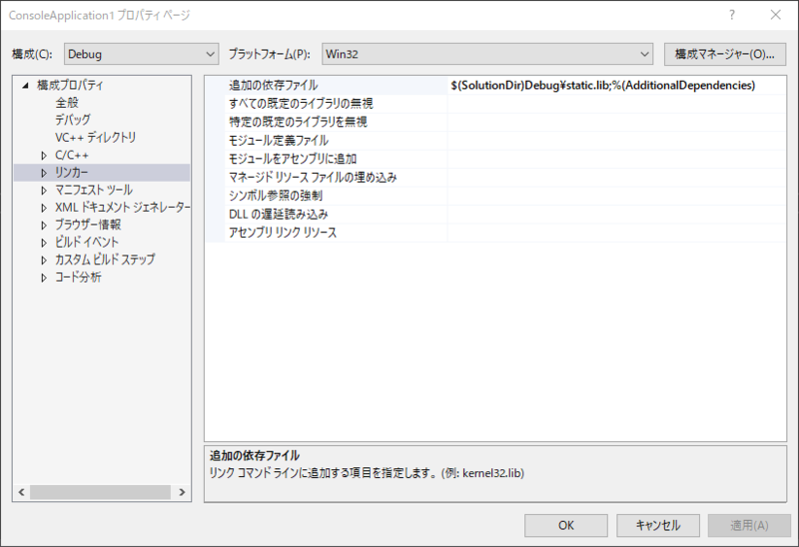Collapse the 構成プロパティ tree node
Image resolution: width=799 pixels, height=547 pixels.
pyautogui.click(x=26, y=86)
